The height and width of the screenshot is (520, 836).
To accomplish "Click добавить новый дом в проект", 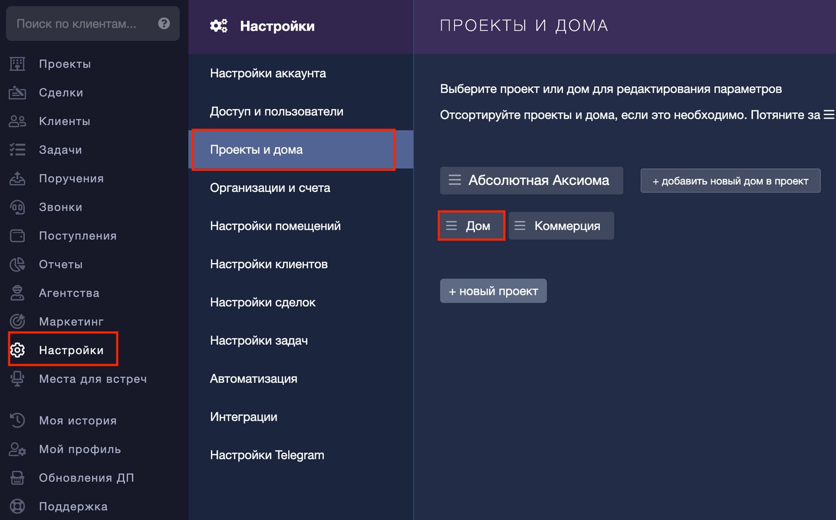I will pos(730,180).
